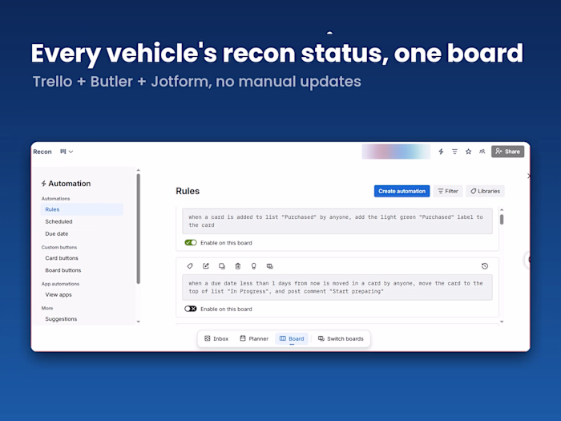
Task: Click the Share button
Action: (507, 152)
